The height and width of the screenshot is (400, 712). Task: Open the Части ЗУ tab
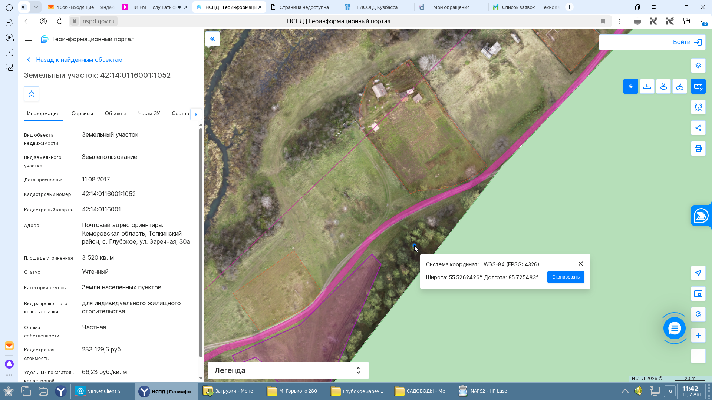pyautogui.click(x=149, y=113)
